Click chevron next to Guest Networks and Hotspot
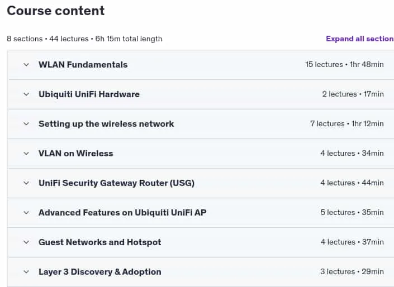The image size is (394, 287). (x=26, y=242)
